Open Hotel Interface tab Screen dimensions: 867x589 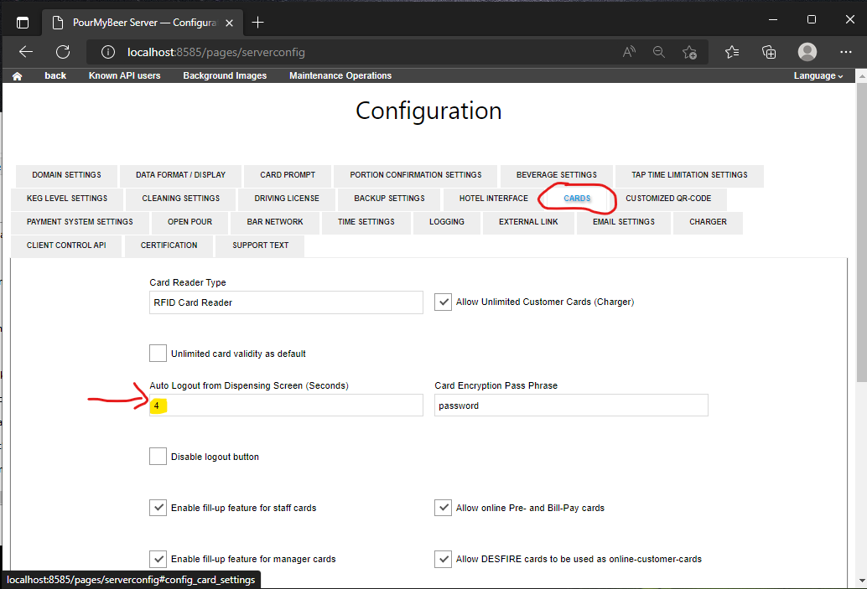tap(494, 199)
